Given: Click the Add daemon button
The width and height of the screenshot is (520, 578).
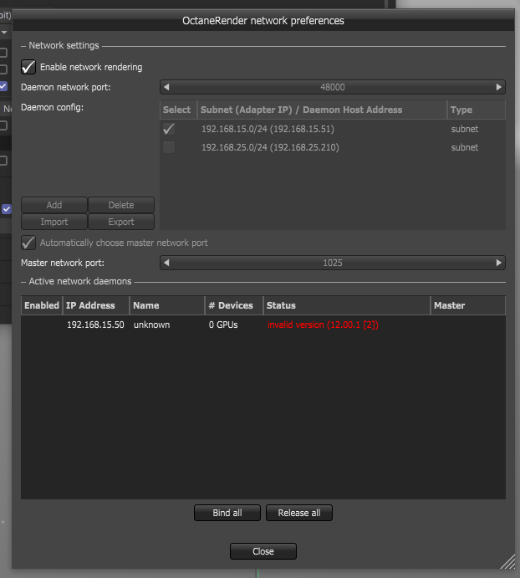Looking at the screenshot, I should [54, 205].
